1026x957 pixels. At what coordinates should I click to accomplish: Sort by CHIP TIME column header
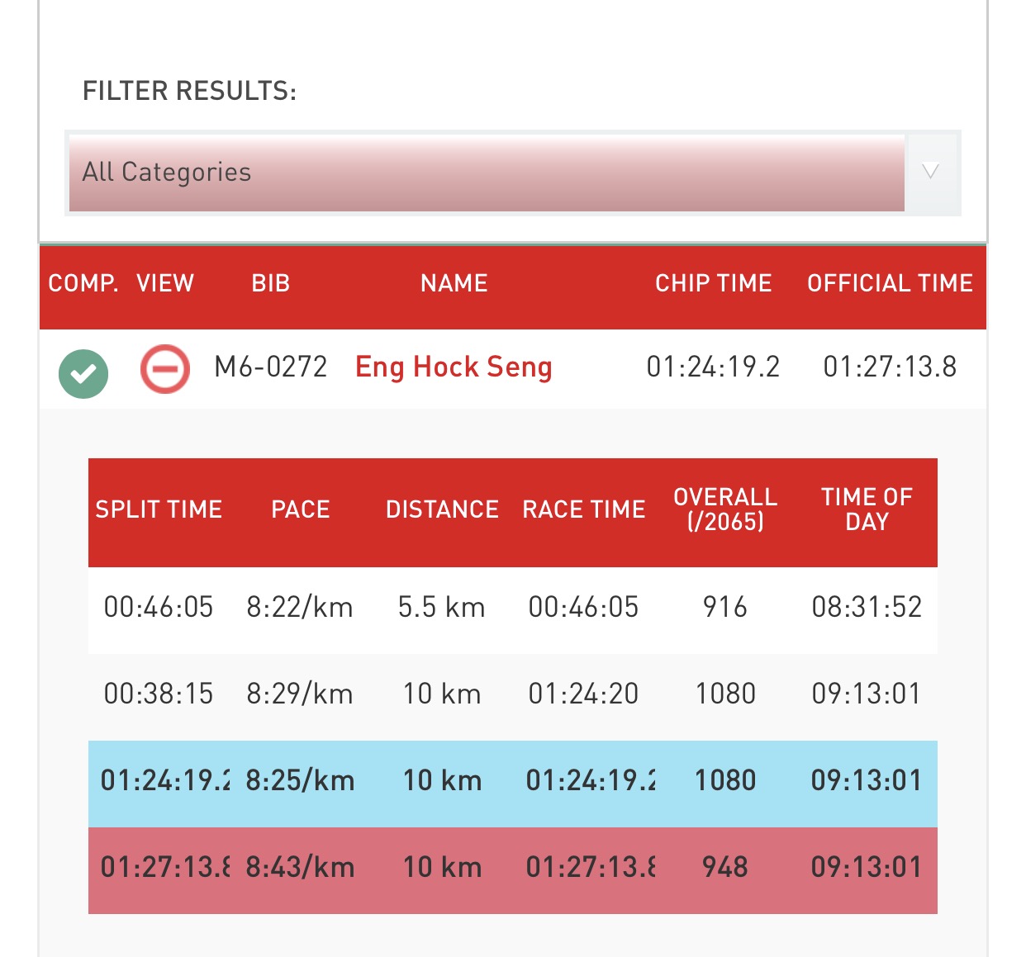(713, 283)
